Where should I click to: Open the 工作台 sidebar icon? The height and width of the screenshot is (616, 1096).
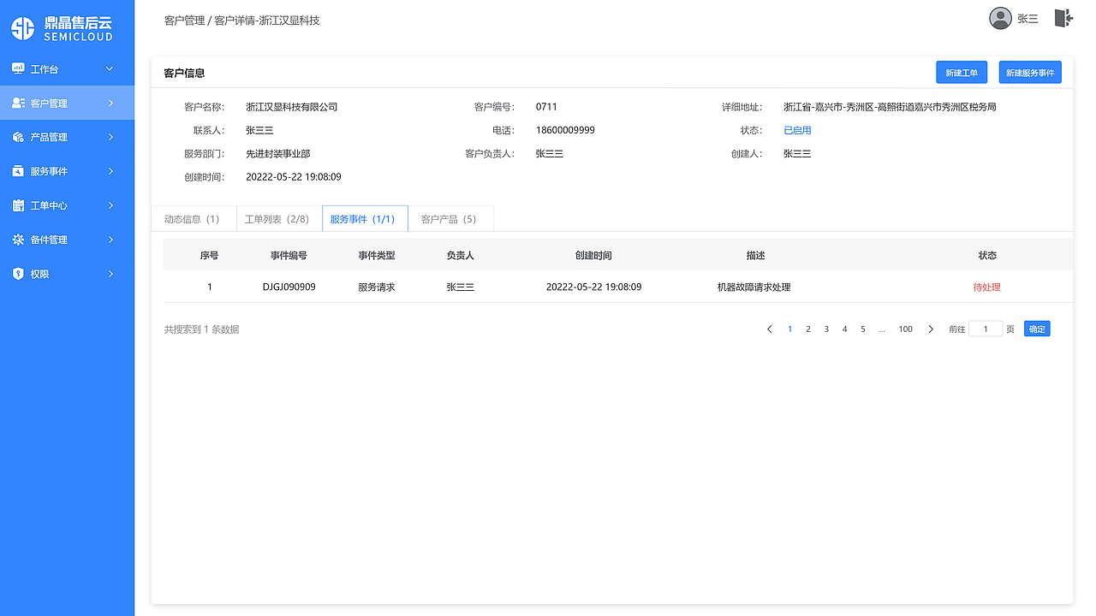pos(17,68)
